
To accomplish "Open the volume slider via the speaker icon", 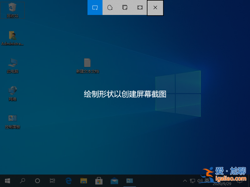I will pyautogui.click(x=200, y=180).
